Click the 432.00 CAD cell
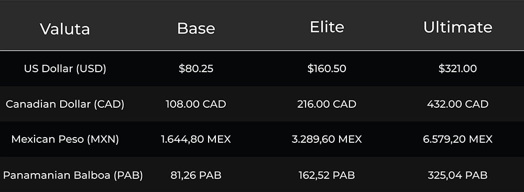The height and width of the screenshot is (192, 524). pos(457,104)
